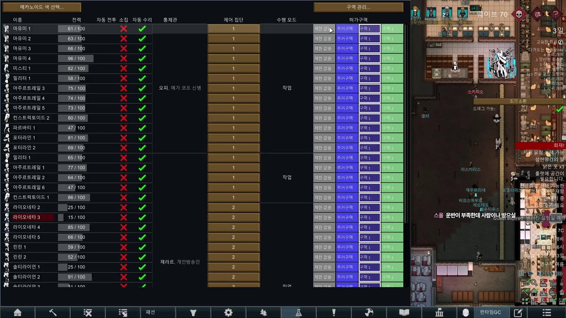Open control group dropdown for 라이오네타 2
566x318 pixels.
pyautogui.click(x=233, y=208)
